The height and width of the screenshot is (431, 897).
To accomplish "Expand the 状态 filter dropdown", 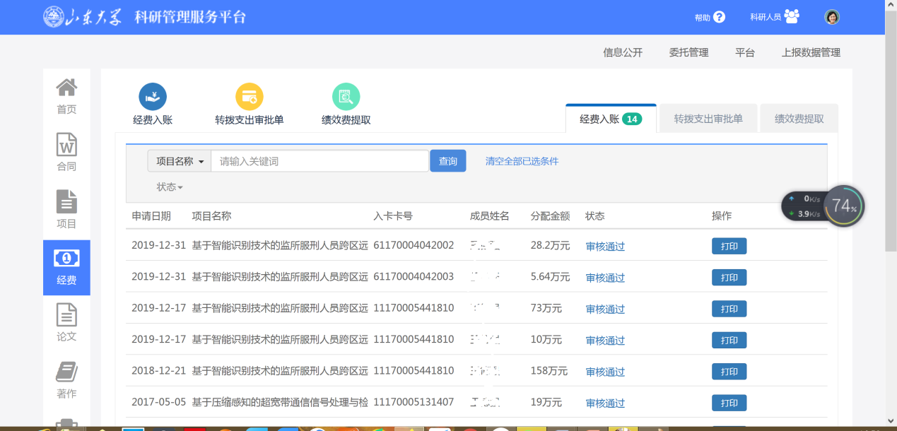I will click(x=170, y=187).
